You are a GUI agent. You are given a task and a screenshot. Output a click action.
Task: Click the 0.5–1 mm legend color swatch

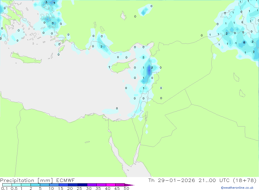click(x=17, y=185)
